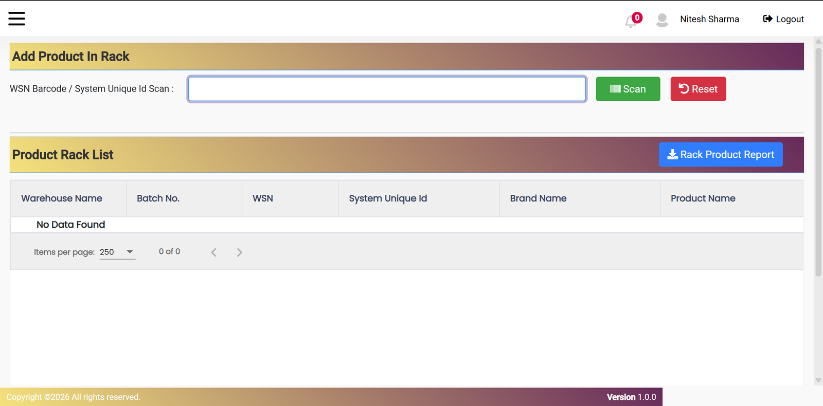Click the Brand Name column header
This screenshot has width=823, height=406.
[x=538, y=198]
